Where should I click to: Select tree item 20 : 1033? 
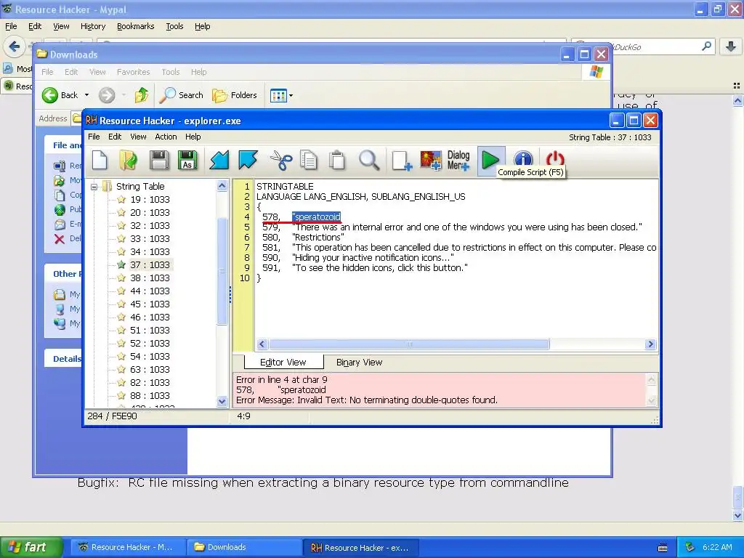pyautogui.click(x=150, y=213)
